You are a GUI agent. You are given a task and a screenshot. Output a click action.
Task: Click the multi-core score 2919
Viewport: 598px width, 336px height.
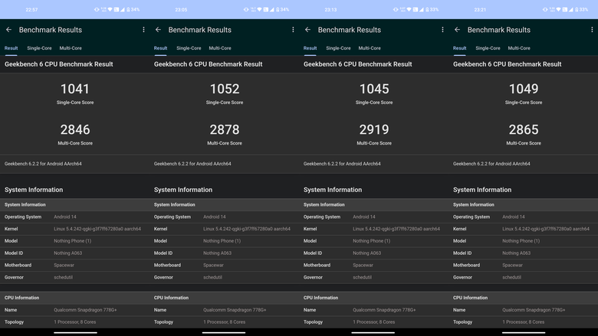coord(374,130)
